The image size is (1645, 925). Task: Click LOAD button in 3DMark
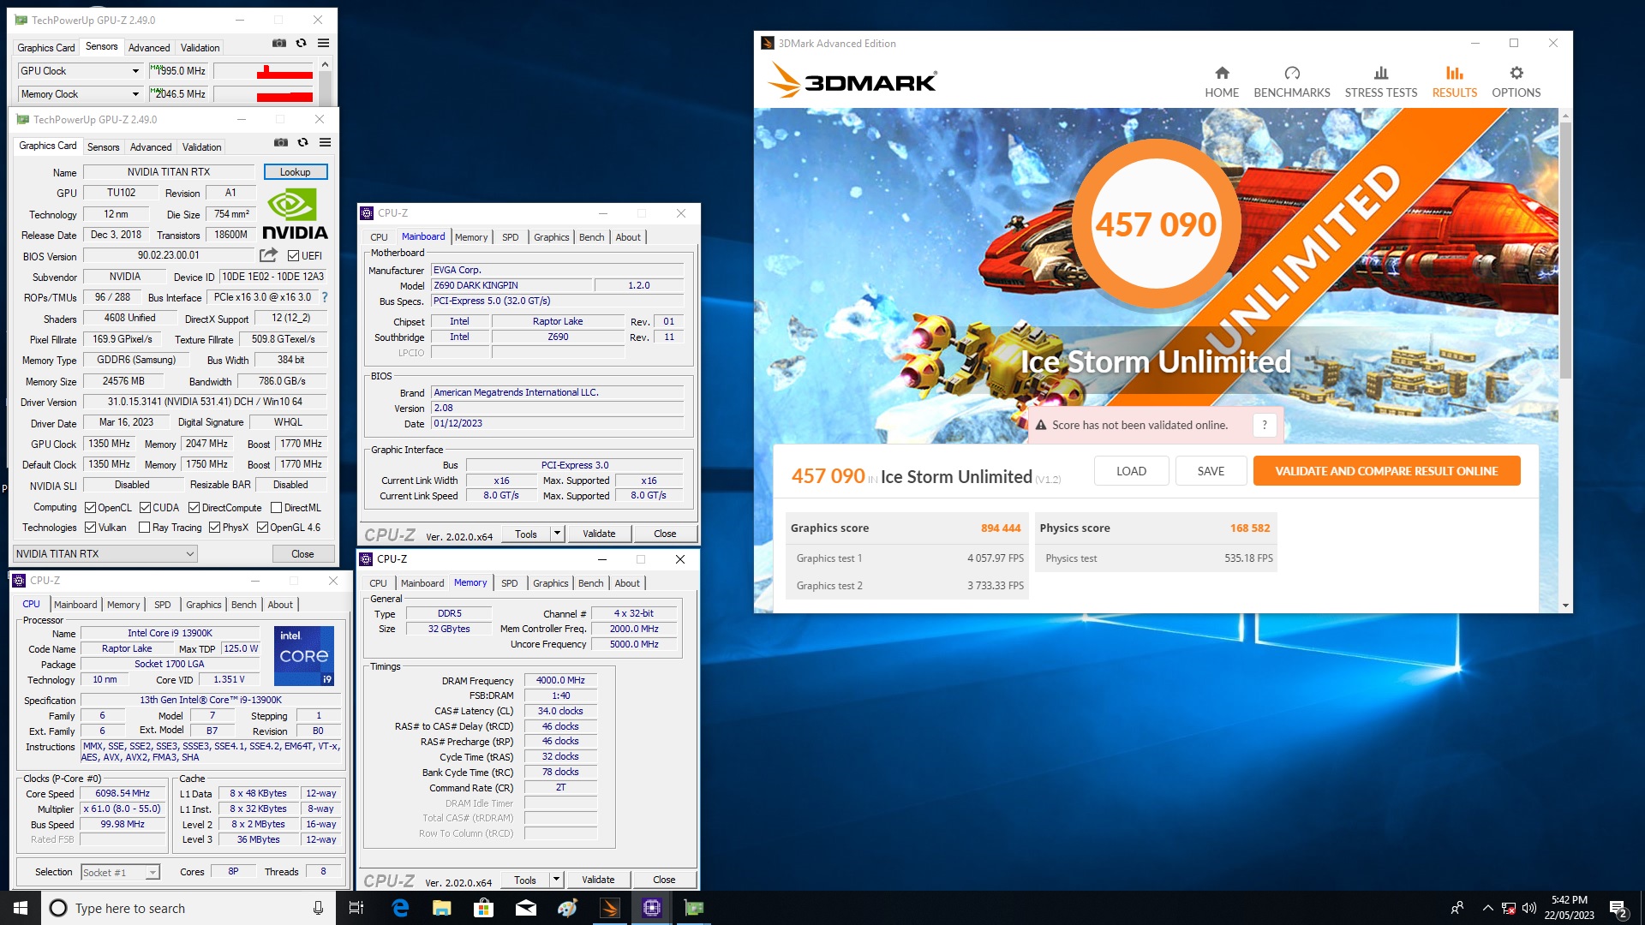(x=1131, y=471)
